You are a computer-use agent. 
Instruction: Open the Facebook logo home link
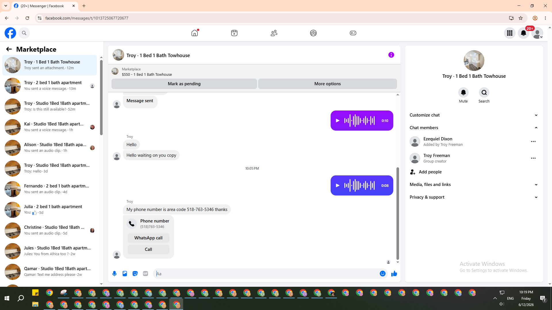tap(10, 33)
